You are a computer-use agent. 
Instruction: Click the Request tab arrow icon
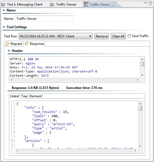click(7, 44)
